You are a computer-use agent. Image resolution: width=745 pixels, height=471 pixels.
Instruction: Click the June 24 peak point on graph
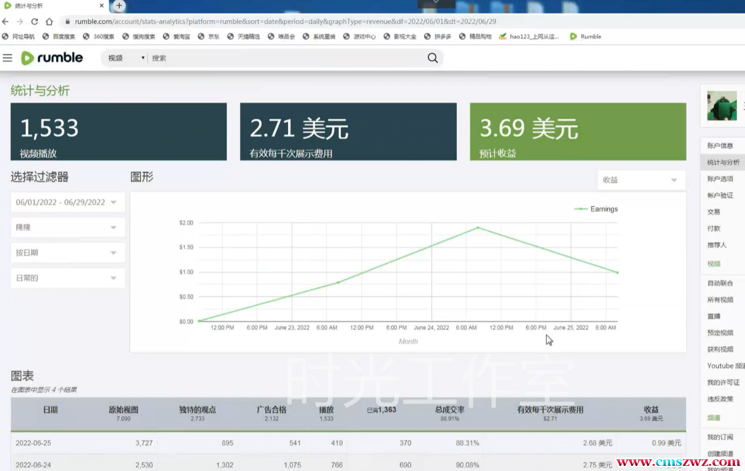[478, 227]
